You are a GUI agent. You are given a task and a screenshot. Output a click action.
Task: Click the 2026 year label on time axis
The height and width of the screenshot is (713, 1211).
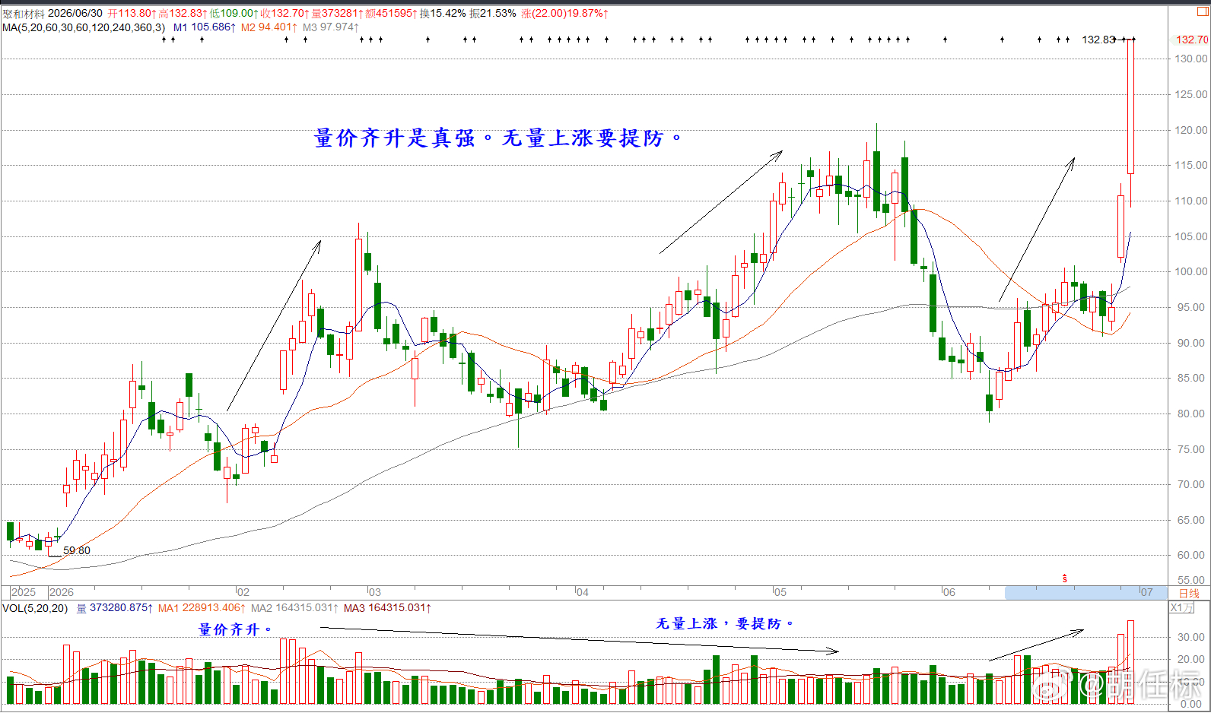click(x=62, y=592)
